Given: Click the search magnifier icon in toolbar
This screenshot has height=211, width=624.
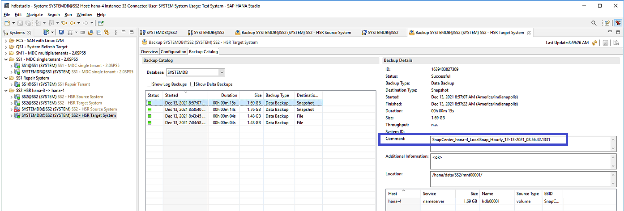Looking at the screenshot, I should 594,23.
